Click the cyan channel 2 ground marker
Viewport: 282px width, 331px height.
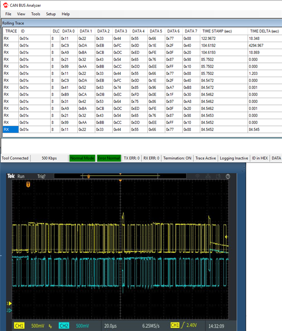(10, 310)
